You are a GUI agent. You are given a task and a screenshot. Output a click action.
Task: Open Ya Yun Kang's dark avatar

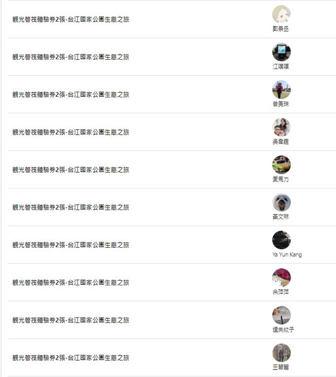(281, 240)
